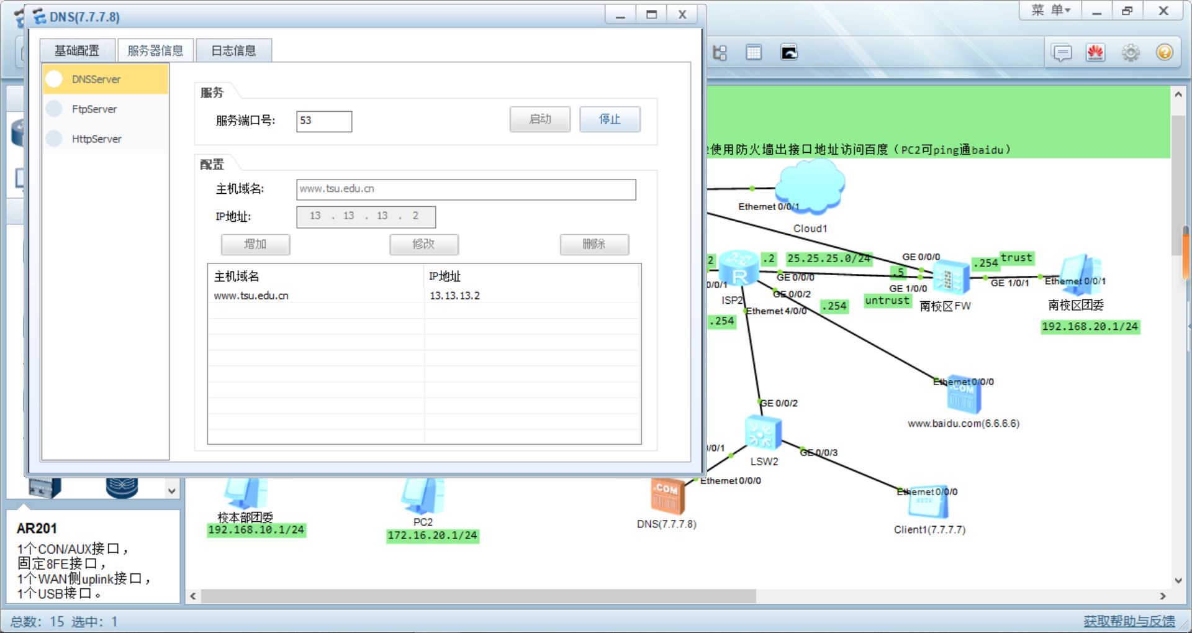The width and height of the screenshot is (1192, 633).
Task: Open the settings gear icon
Action: (1131, 53)
